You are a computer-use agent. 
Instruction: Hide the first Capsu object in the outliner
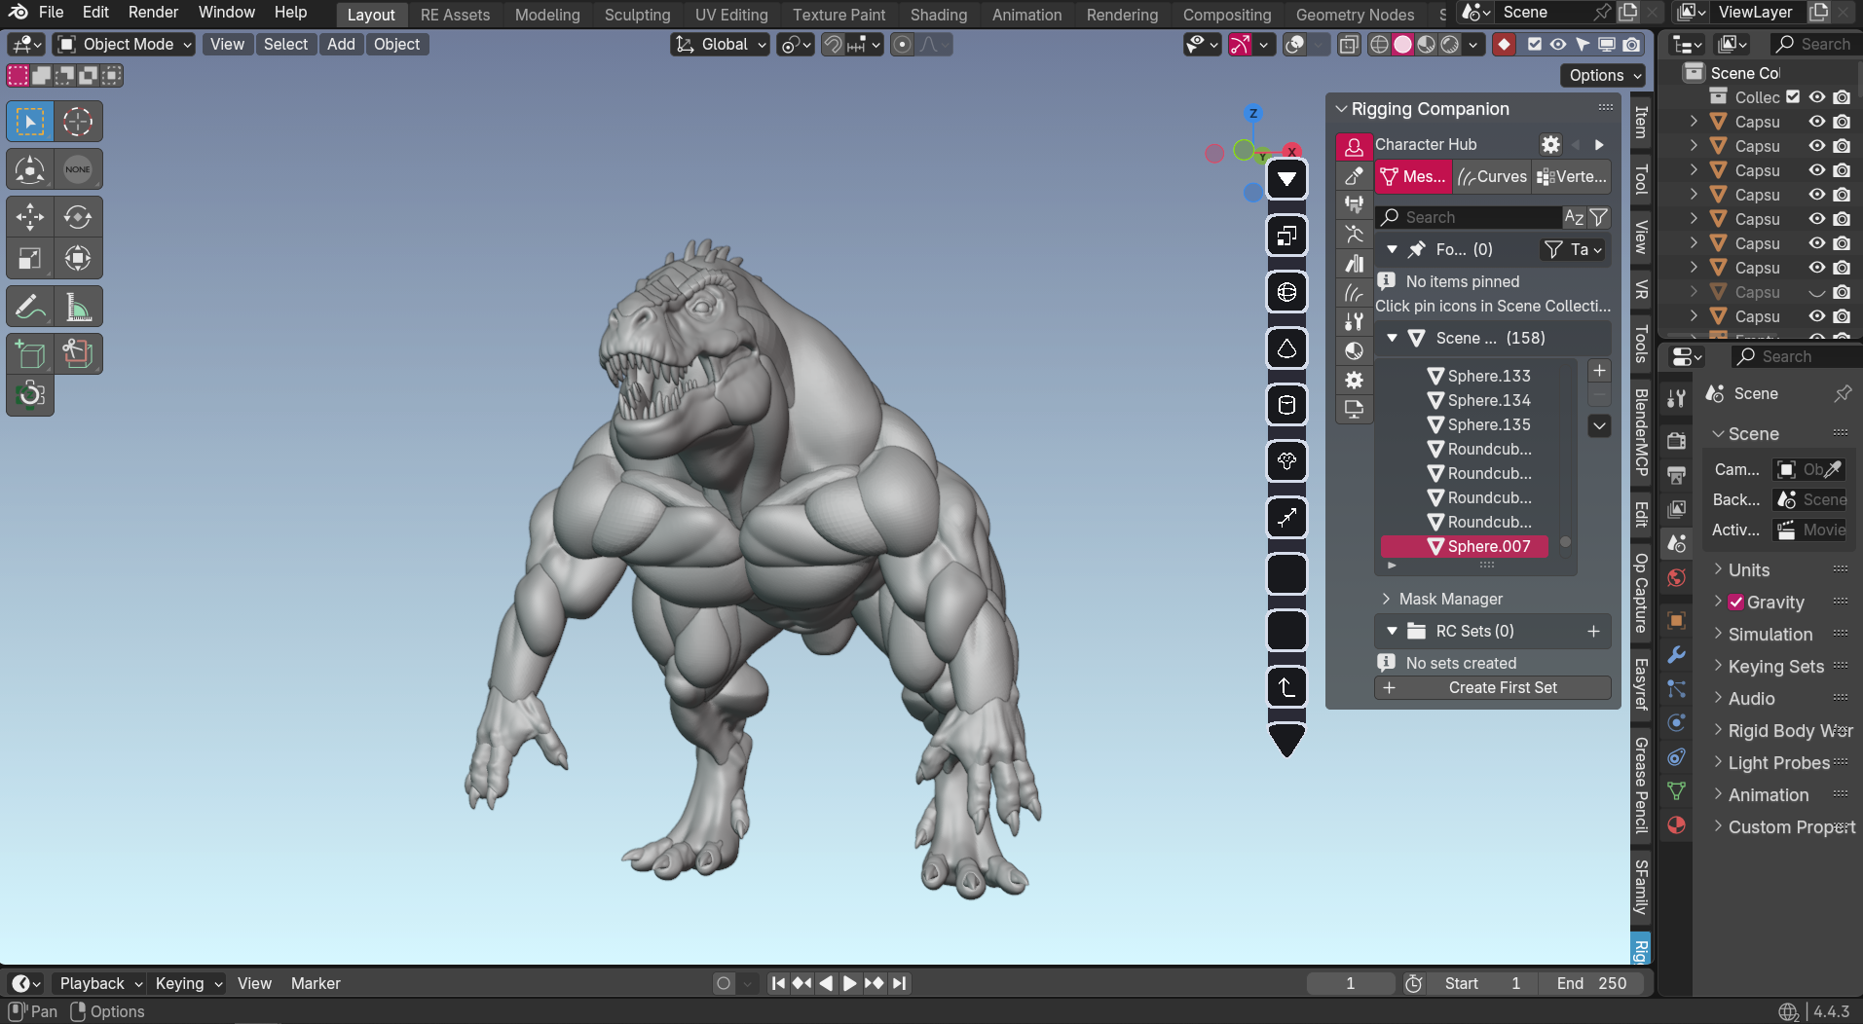coord(1817,122)
